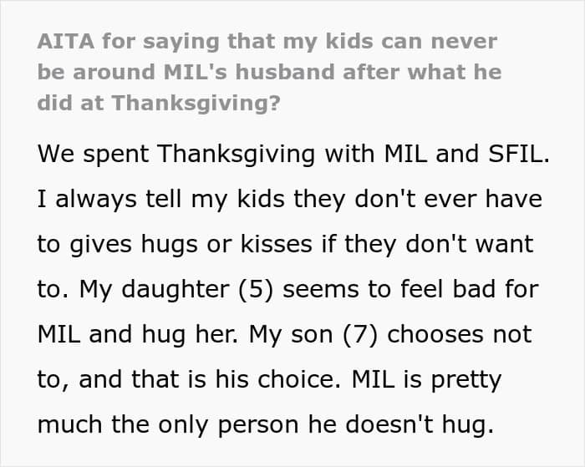Screen dimensions: 585x467
Task: Click the phrase 'don't ever have'
Action: [462, 201]
